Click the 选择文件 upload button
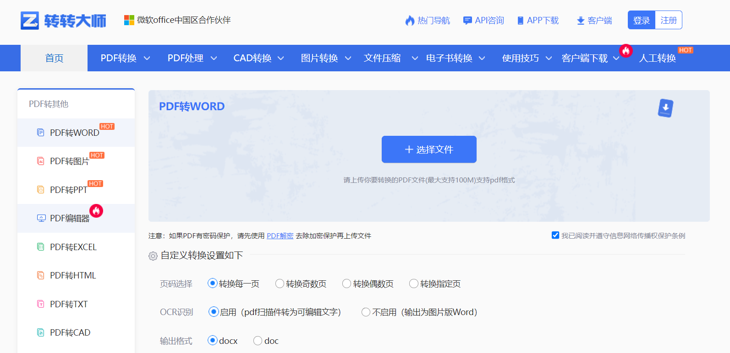Viewport: 730px width, 353px height. pyautogui.click(x=429, y=149)
